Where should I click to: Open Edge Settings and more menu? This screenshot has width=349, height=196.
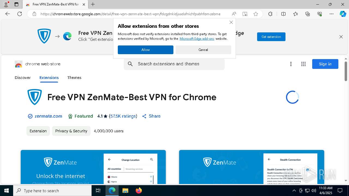(x=332, y=14)
